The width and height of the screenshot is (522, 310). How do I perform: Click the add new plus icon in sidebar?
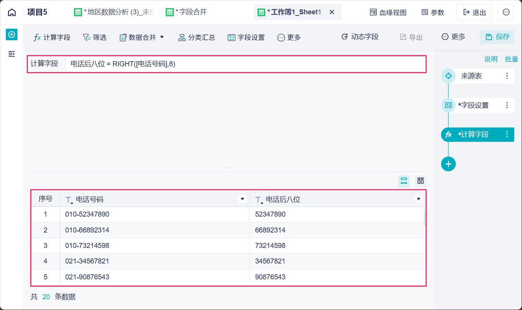[12, 34]
